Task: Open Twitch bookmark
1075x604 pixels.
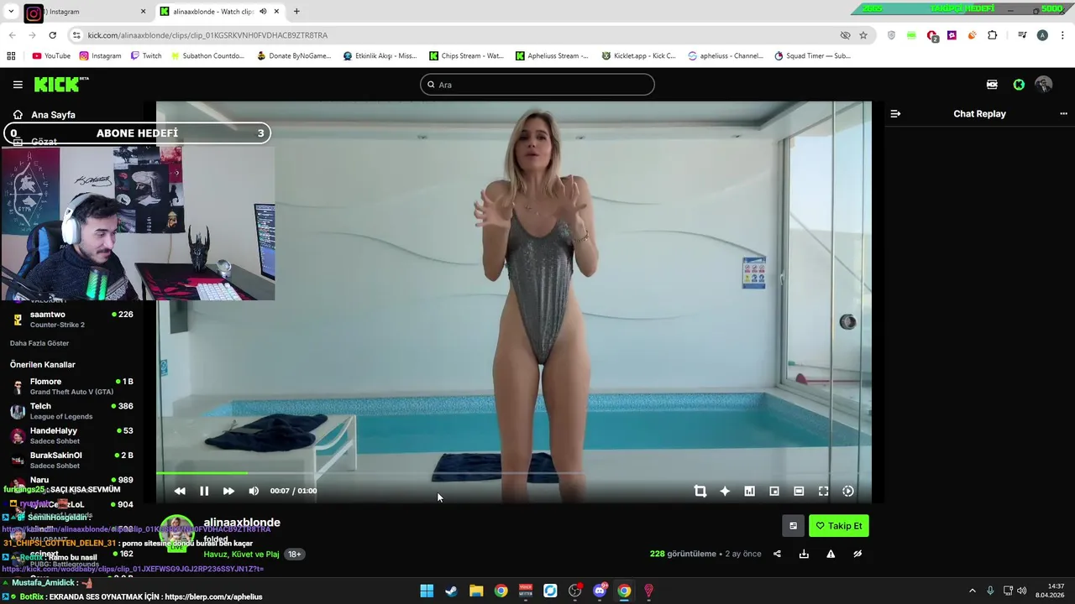Action: point(146,56)
